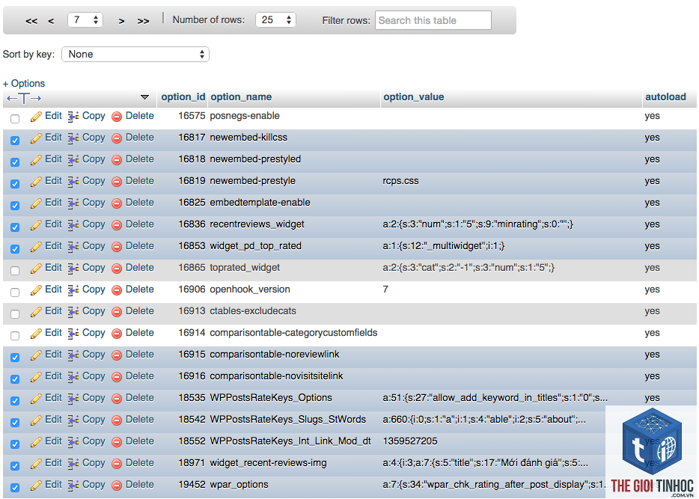The image size is (699, 499).
Task: Click the red Delete icon for comparisontable-noreviewlink
Action: (x=117, y=355)
